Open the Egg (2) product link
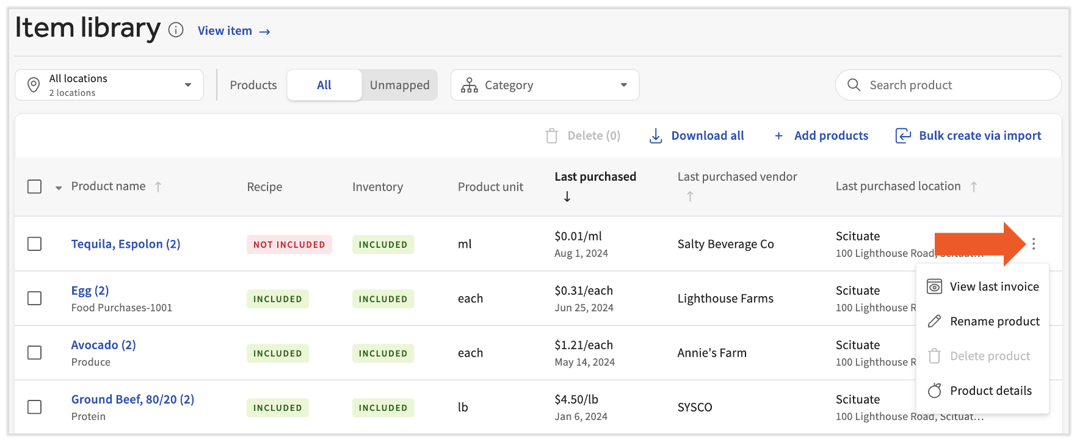1077x442 pixels. tap(90, 291)
